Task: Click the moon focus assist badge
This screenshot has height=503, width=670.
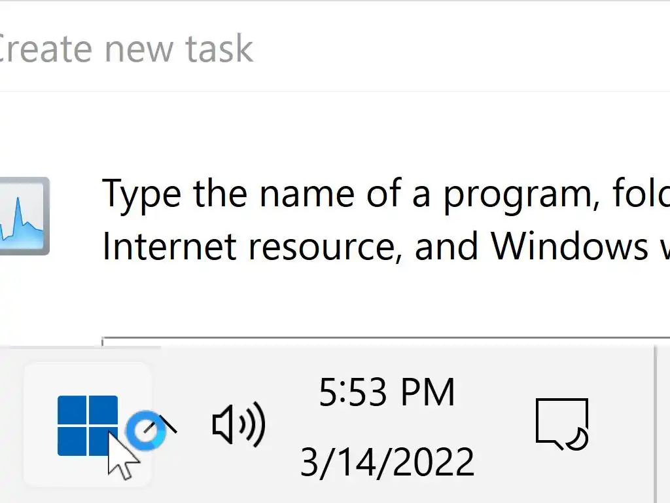Action: click(578, 438)
